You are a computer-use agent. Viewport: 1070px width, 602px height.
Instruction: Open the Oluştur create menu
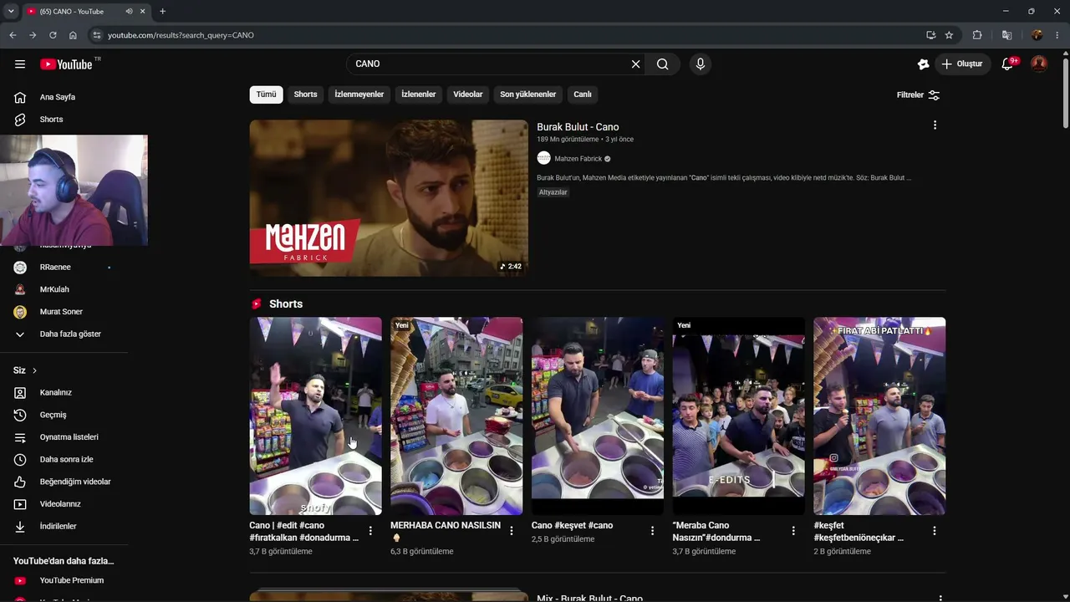962,64
